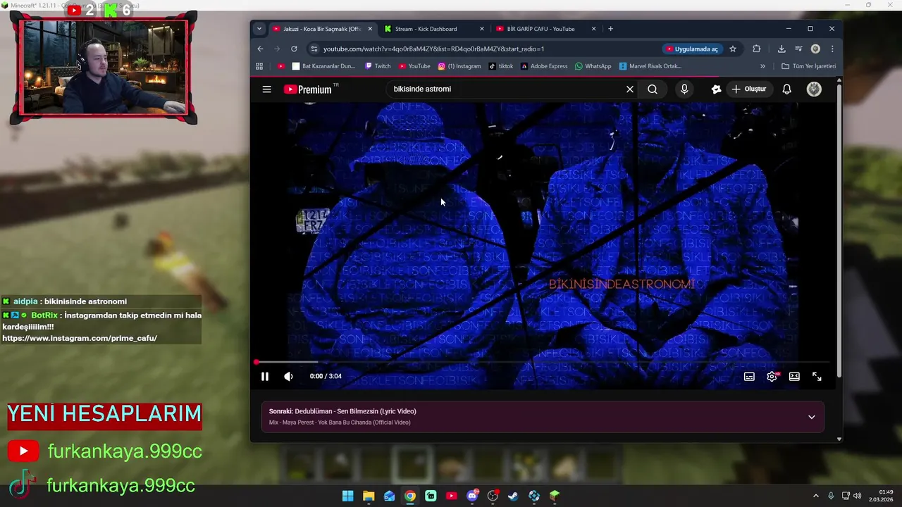This screenshot has height=507, width=902.
Task: Open volume control in system tray
Action: point(858,496)
